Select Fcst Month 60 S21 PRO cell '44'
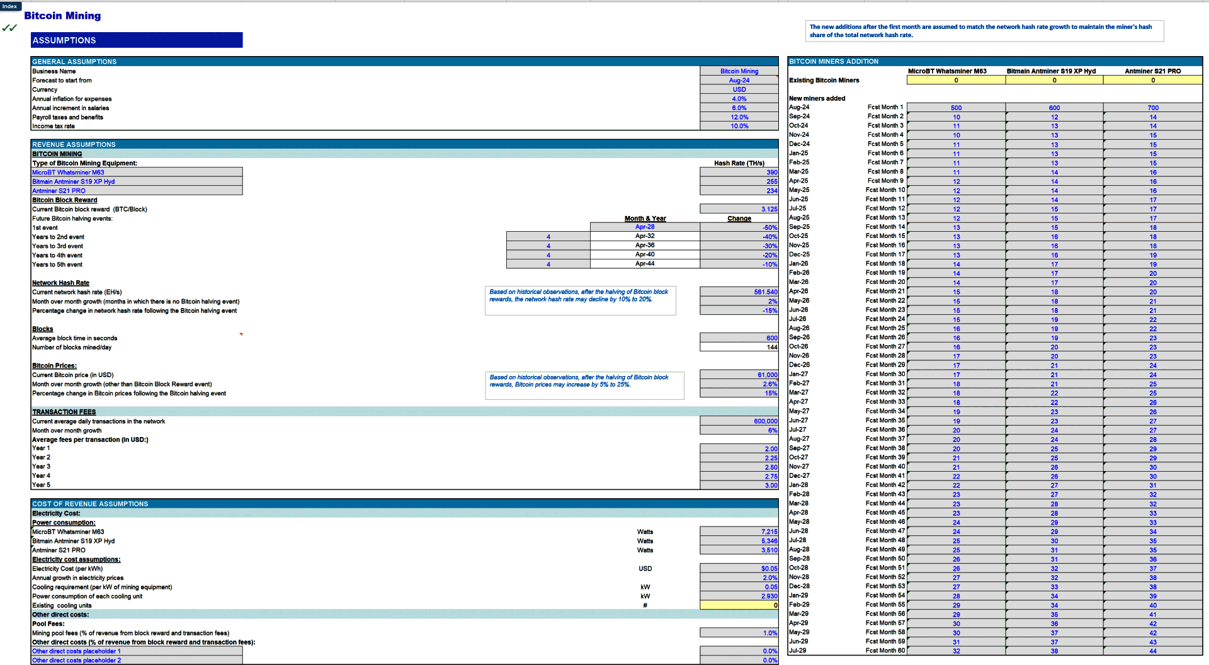This screenshot has width=1209, height=665. pos(1153,651)
